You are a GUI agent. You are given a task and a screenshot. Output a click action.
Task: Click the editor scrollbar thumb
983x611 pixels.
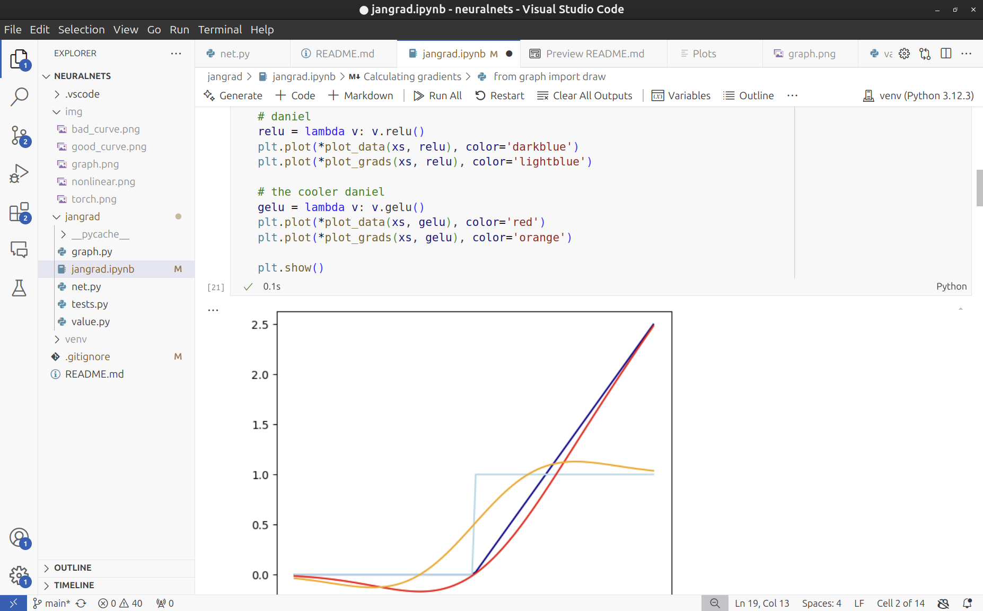coord(978,188)
